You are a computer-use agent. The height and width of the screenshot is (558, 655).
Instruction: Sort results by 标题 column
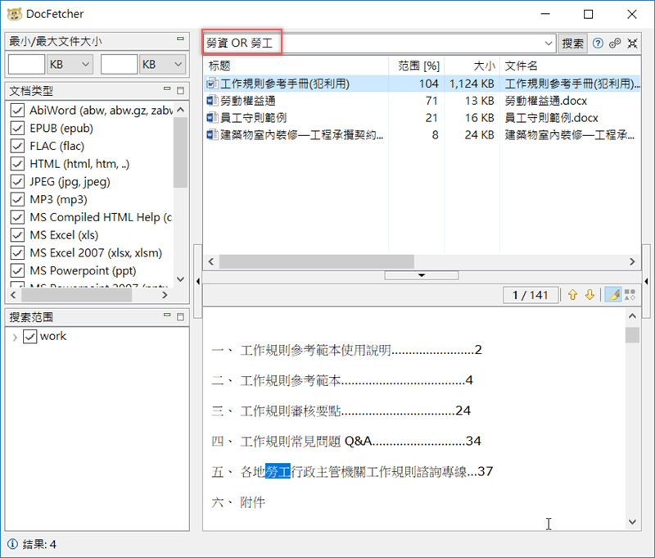pyautogui.click(x=296, y=66)
